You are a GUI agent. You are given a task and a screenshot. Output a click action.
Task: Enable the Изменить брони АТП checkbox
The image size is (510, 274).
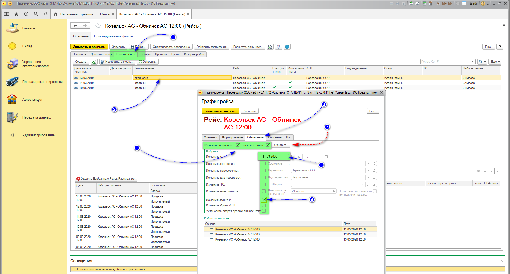click(264, 205)
